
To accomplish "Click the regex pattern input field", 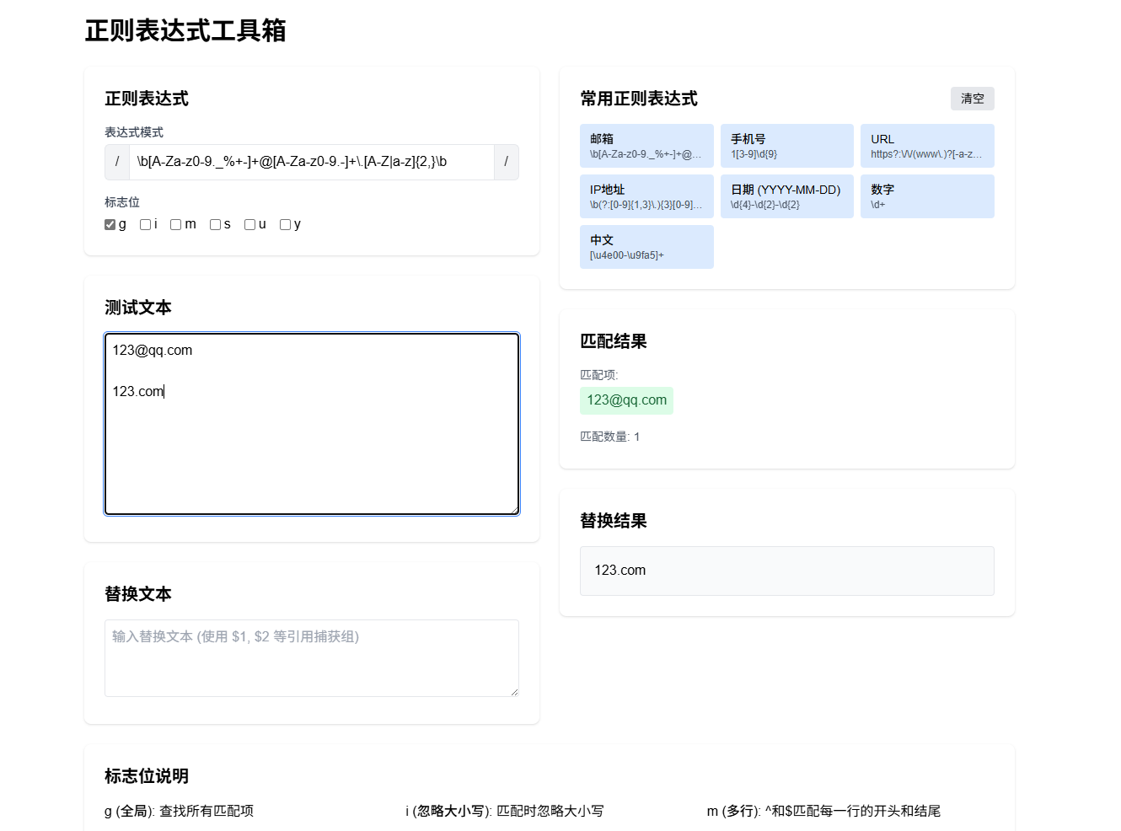I will pyautogui.click(x=312, y=162).
